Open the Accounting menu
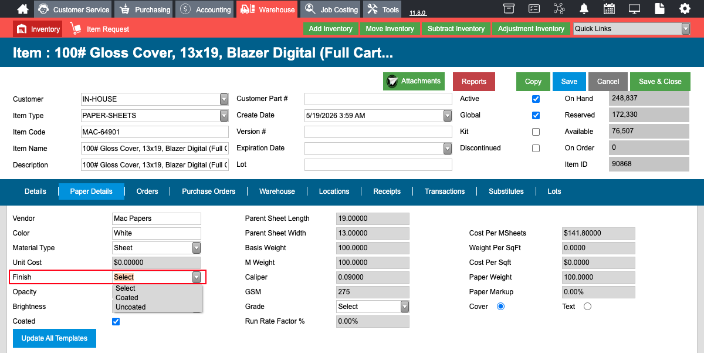The image size is (704, 353). coord(205,9)
